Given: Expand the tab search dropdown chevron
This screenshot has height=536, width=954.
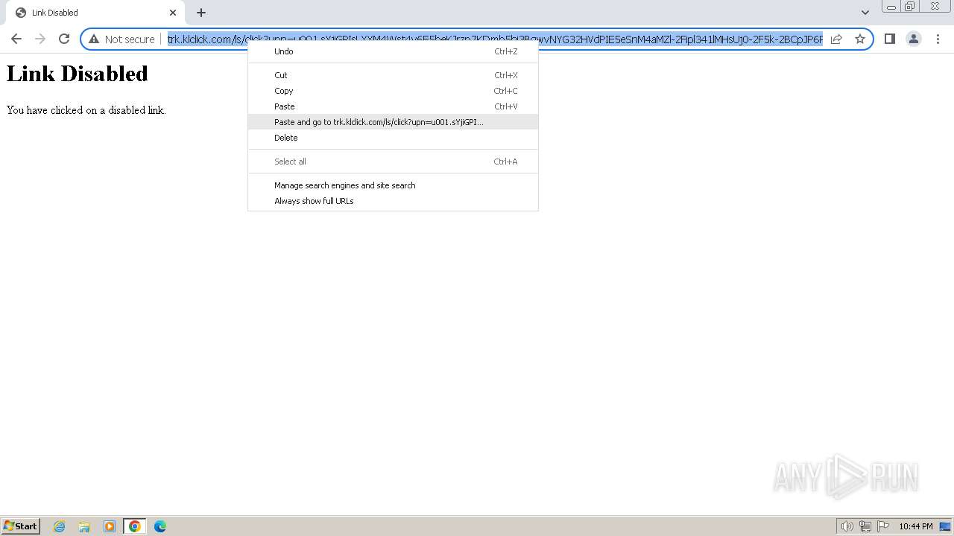Looking at the screenshot, I should [865, 13].
